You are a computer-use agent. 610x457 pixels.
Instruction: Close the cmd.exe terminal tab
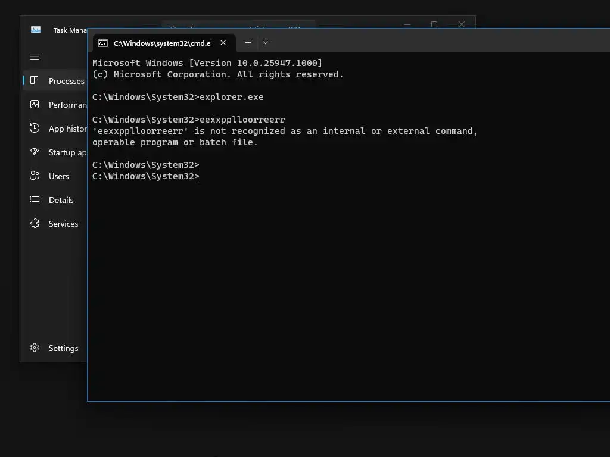click(223, 43)
